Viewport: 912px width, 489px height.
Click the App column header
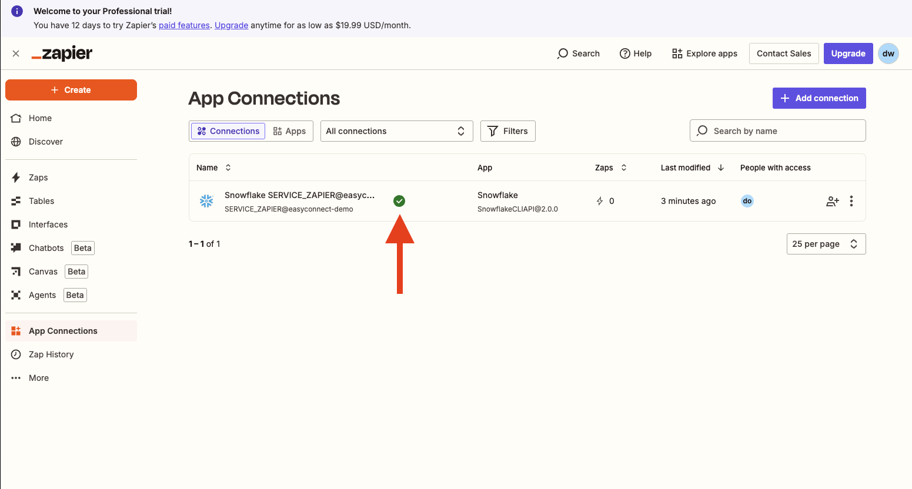tap(485, 168)
